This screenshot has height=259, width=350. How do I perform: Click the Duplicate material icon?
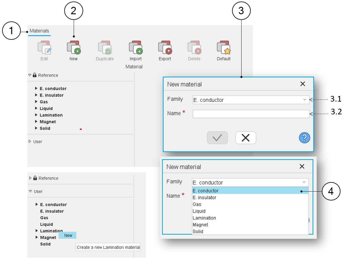105,47
